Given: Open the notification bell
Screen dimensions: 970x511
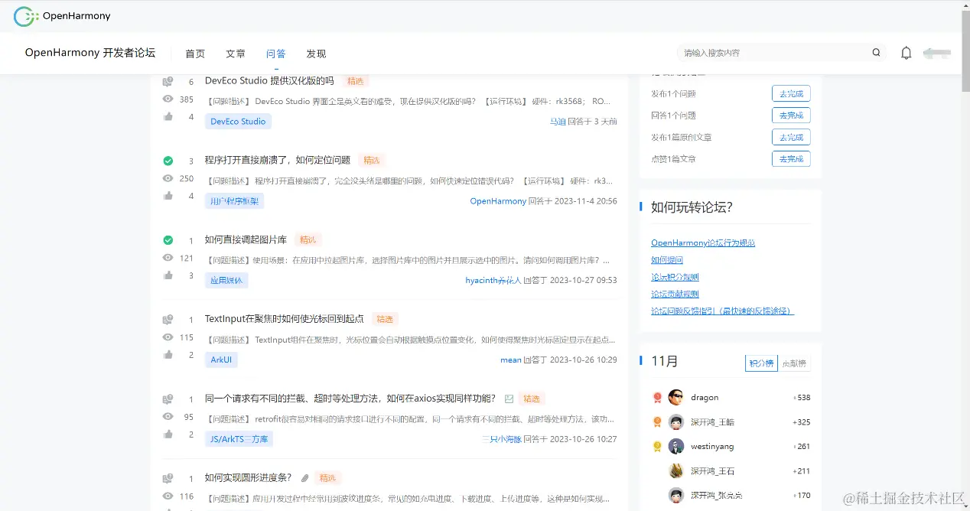Looking at the screenshot, I should 906,53.
